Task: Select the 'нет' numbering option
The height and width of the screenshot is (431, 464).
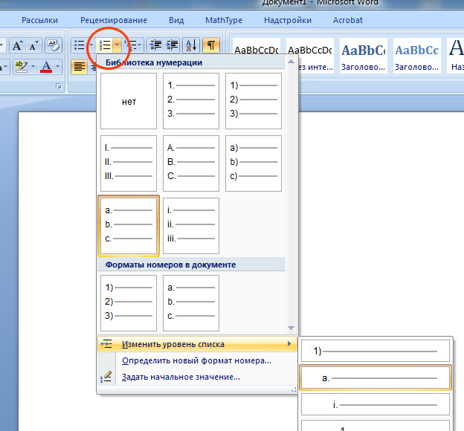Action: click(129, 101)
